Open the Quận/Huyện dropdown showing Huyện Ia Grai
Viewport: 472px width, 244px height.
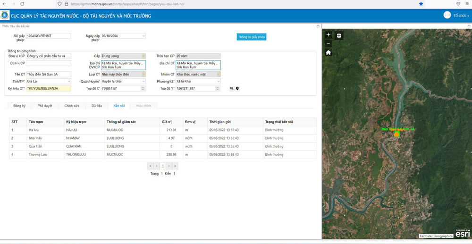pyautogui.click(x=143, y=81)
